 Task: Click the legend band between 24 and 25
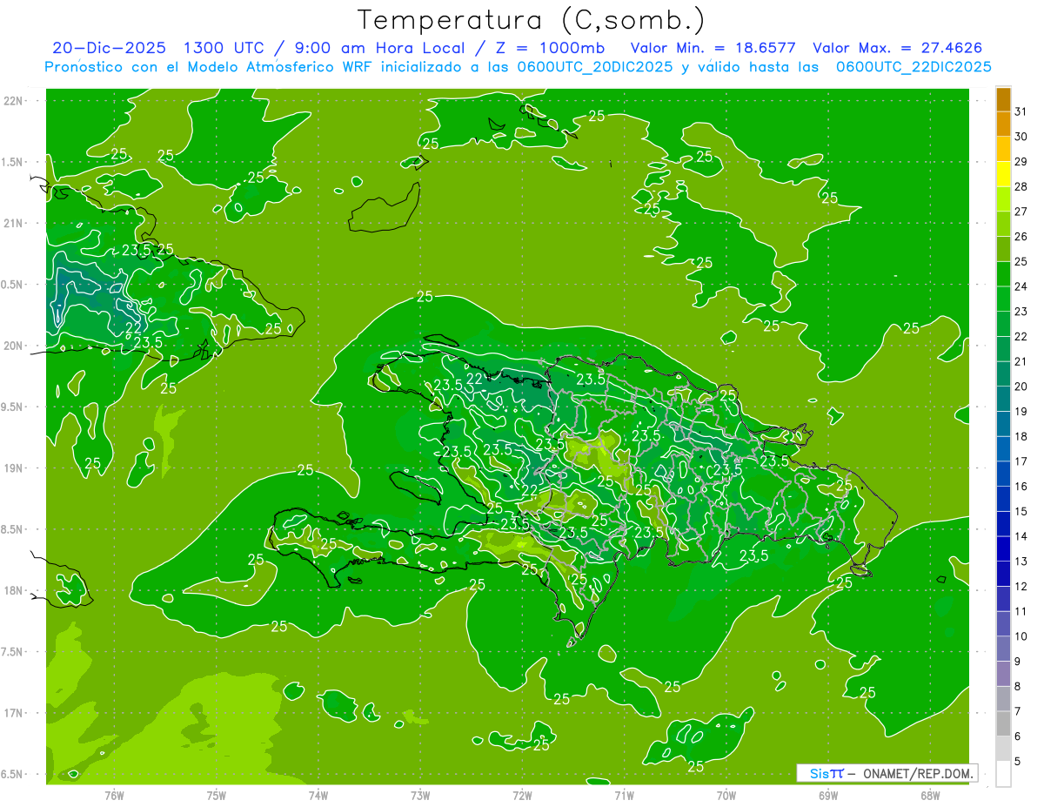click(x=1003, y=274)
